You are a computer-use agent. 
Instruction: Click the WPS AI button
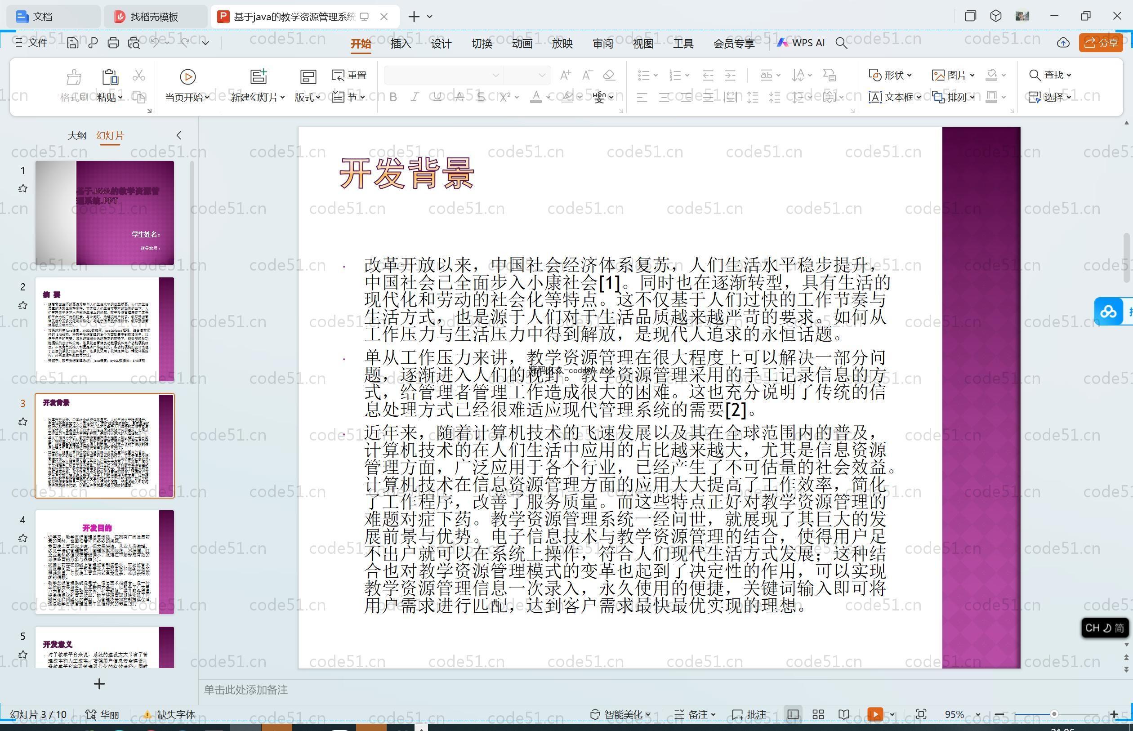point(801,43)
